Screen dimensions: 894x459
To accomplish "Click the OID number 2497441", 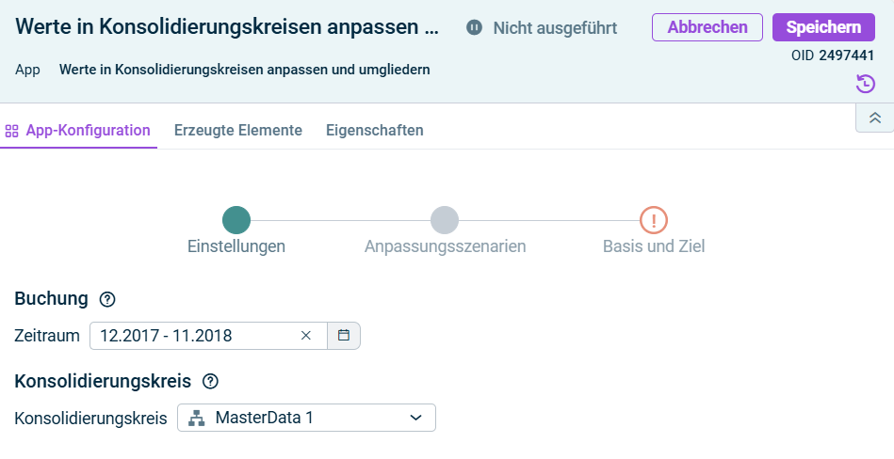I will coord(846,55).
